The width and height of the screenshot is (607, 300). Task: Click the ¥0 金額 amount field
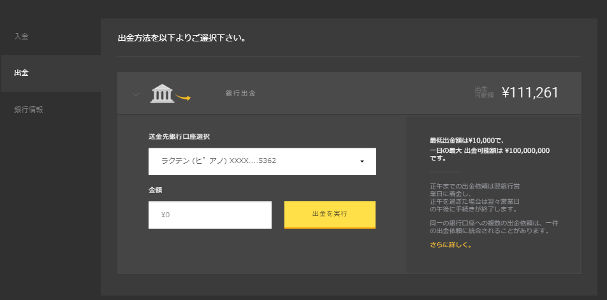click(210, 215)
